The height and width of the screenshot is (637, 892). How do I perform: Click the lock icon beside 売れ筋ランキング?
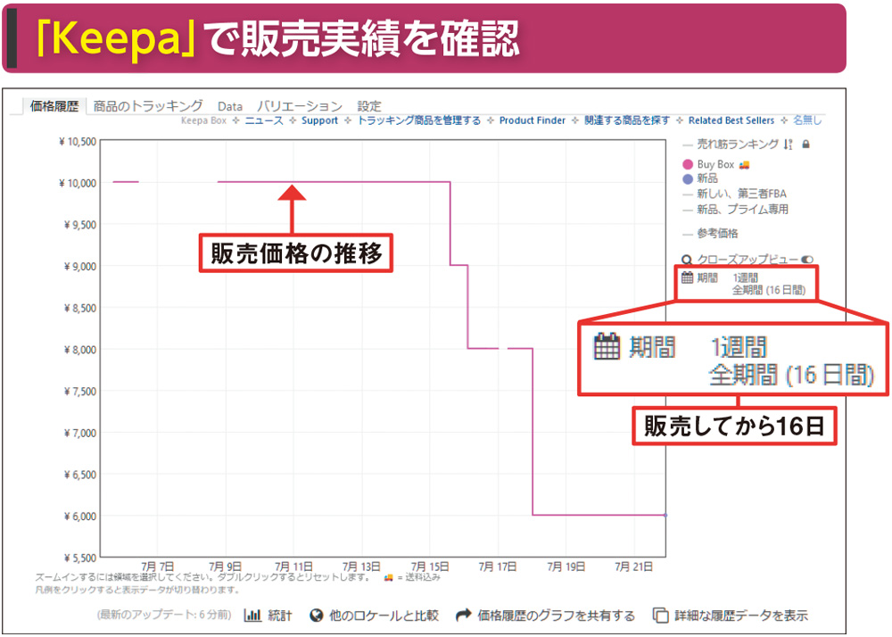pos(806,145)
